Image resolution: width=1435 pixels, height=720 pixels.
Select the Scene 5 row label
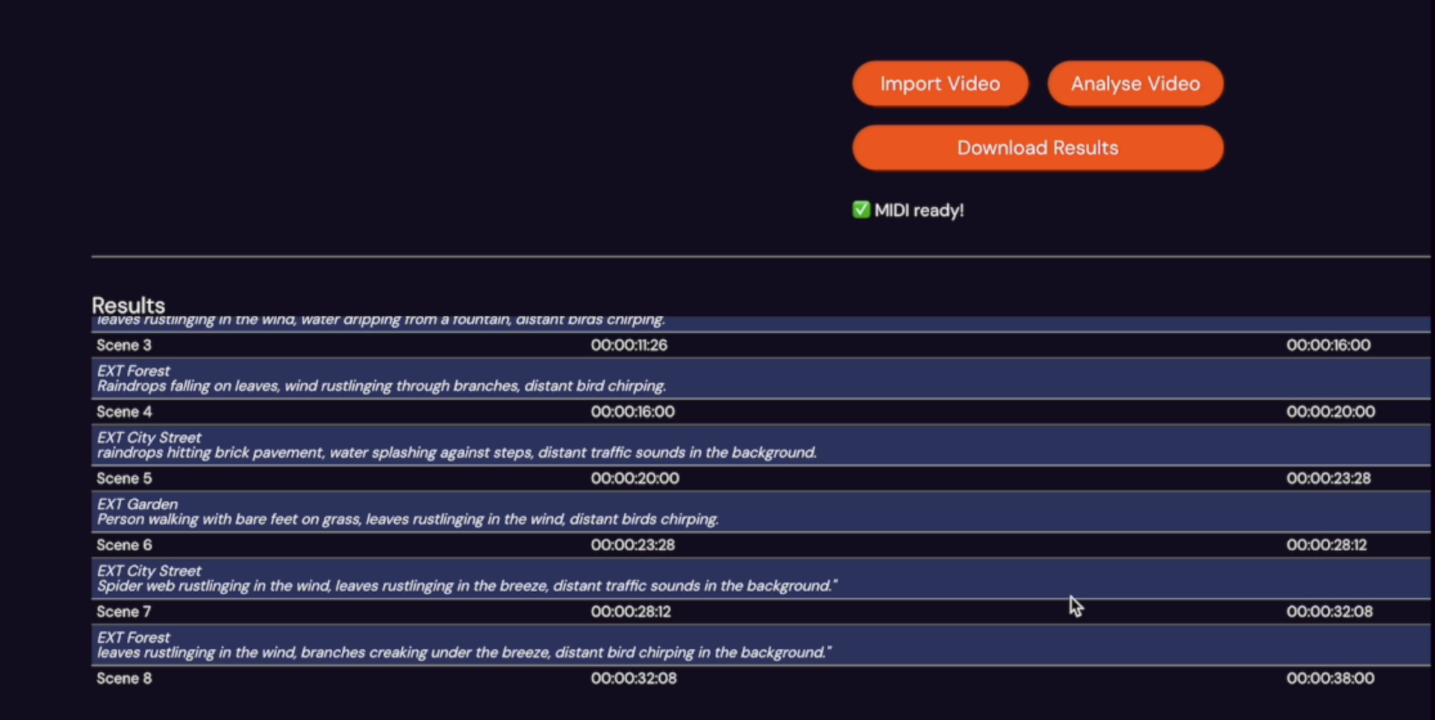click(x=124, y=478)
